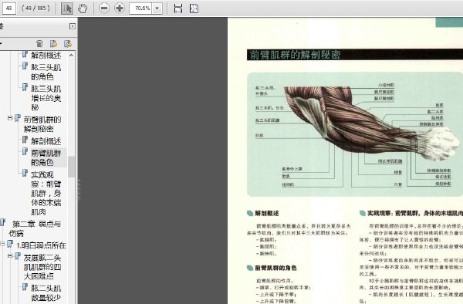Collapse the 发展肱二头肌肌群的四大困难点 node

10,256
